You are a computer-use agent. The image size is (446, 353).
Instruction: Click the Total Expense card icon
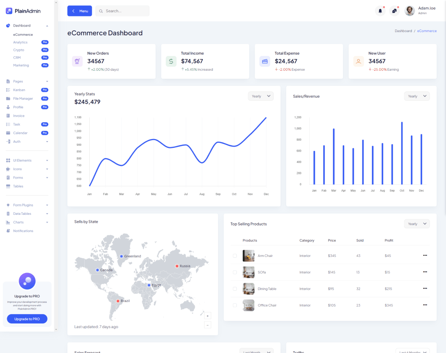coord(265,61)
